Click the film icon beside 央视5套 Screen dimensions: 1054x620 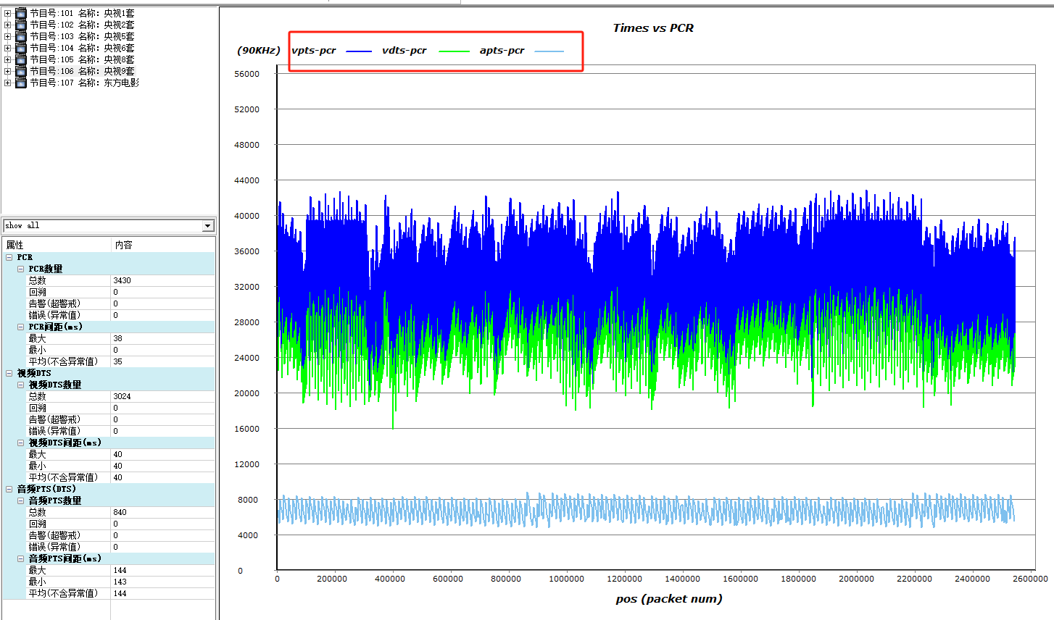[x=21, y=36]
